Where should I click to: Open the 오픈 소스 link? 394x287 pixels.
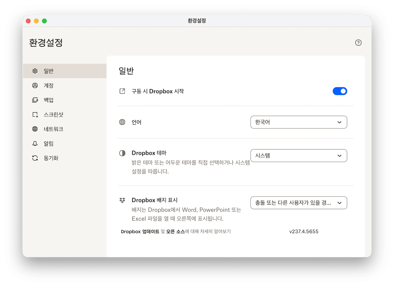[175, 232]
